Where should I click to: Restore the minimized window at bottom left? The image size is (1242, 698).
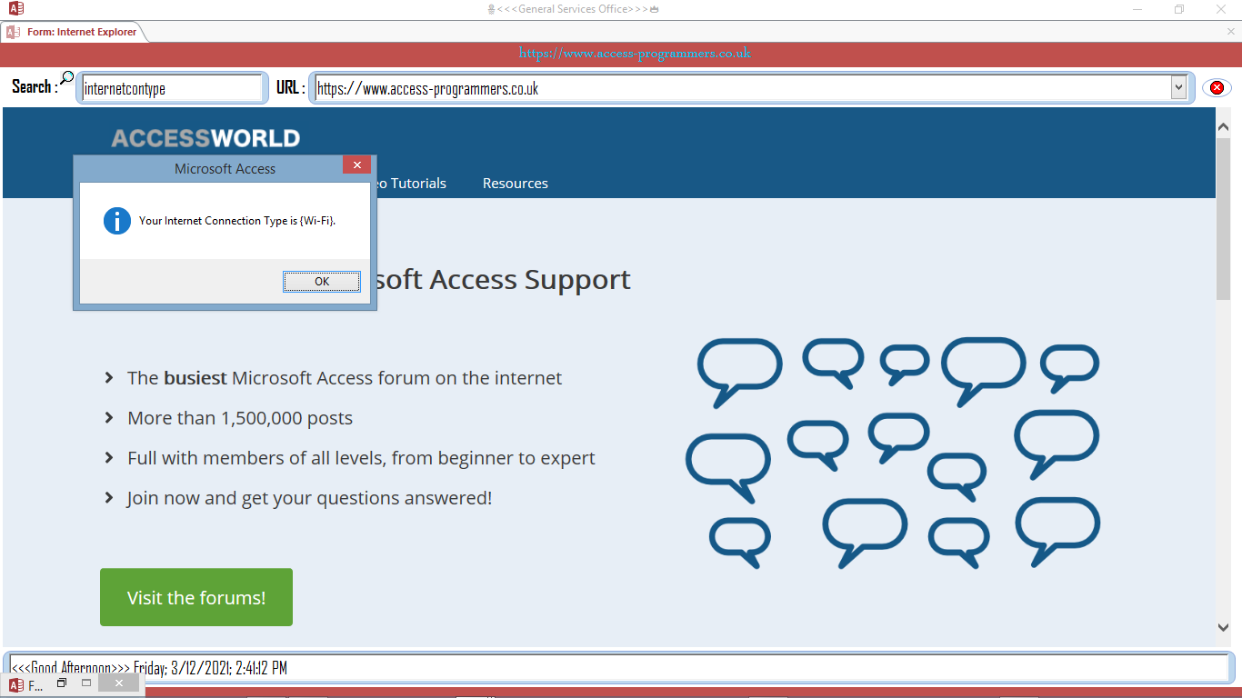pos(62,683)
